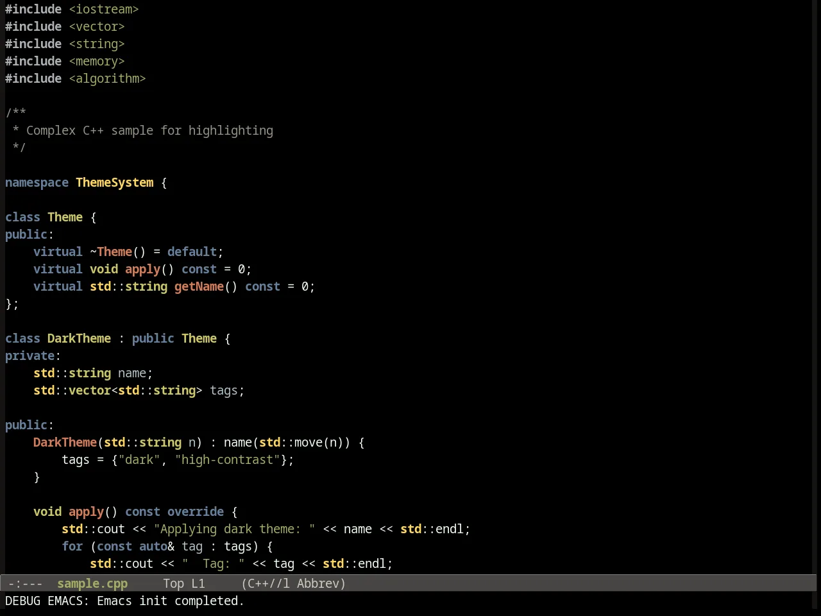This screenshot has height=616, width=821.
Task: Click the 'for' loop keyword
Action: click(72, 546)
